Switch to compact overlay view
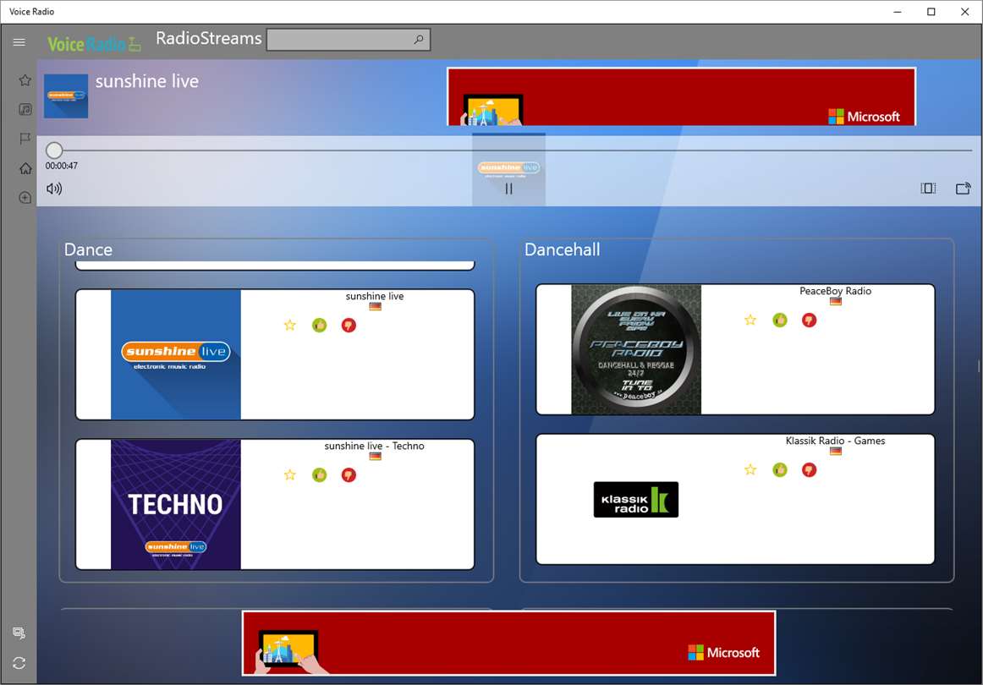983x685 pixels. (x=929, y=188)
